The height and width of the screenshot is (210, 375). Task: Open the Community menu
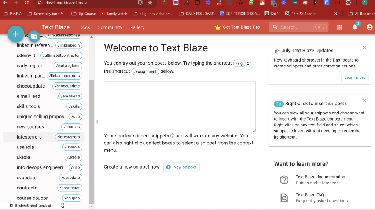point(110,27)
